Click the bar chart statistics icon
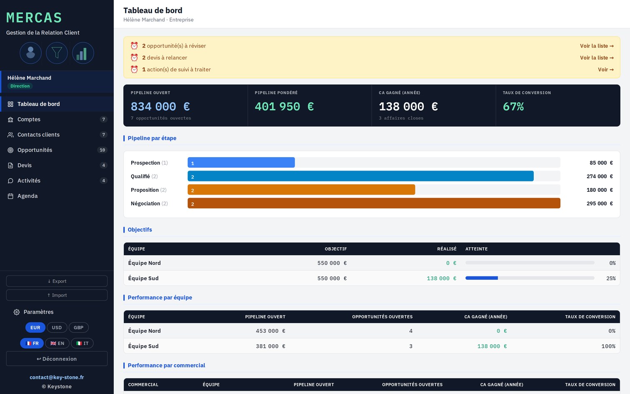Image resolution: width=630 pixels, height=394 pixels. click(x=83, y=53)
